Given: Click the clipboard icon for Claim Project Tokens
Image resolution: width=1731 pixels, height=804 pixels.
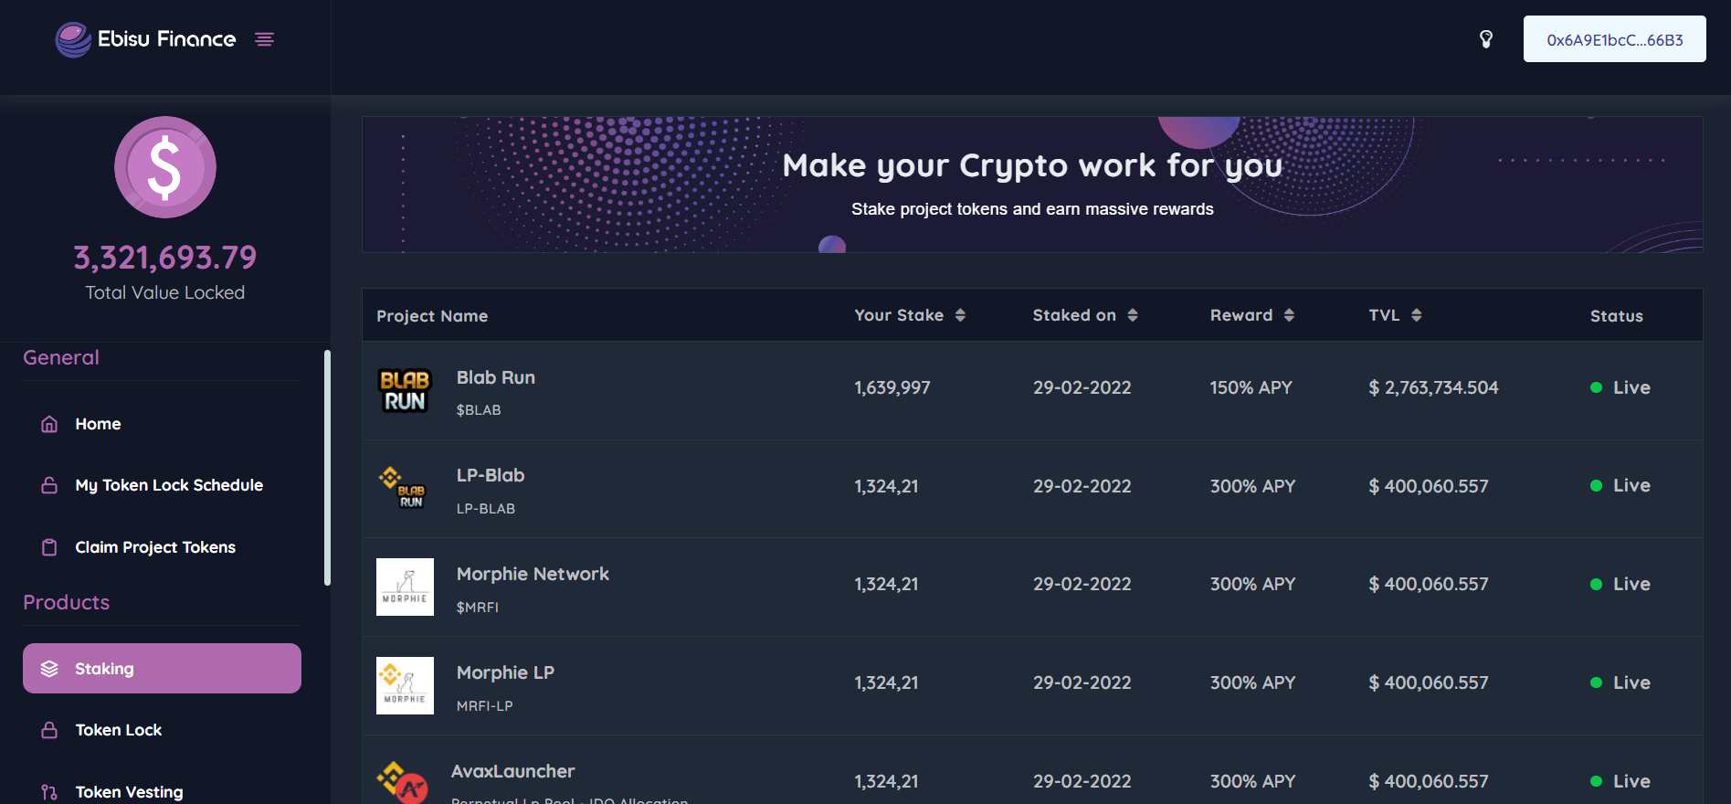Looking at the screenshot, I should pyautogui.click(x=49, y=547).
